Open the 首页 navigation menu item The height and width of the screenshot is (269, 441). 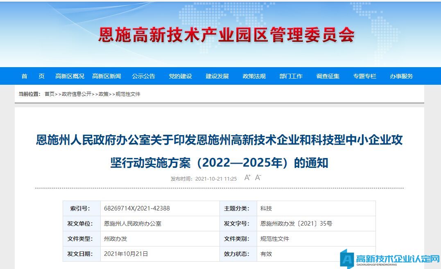pyautogui.click(x=33, y=76)
